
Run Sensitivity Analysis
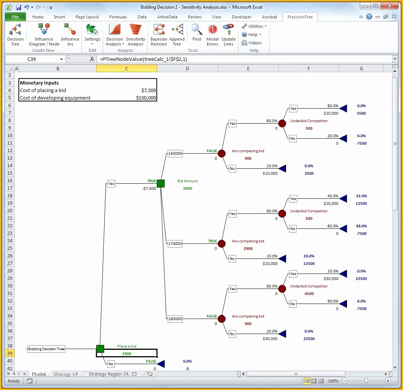[x=135, y=35]
